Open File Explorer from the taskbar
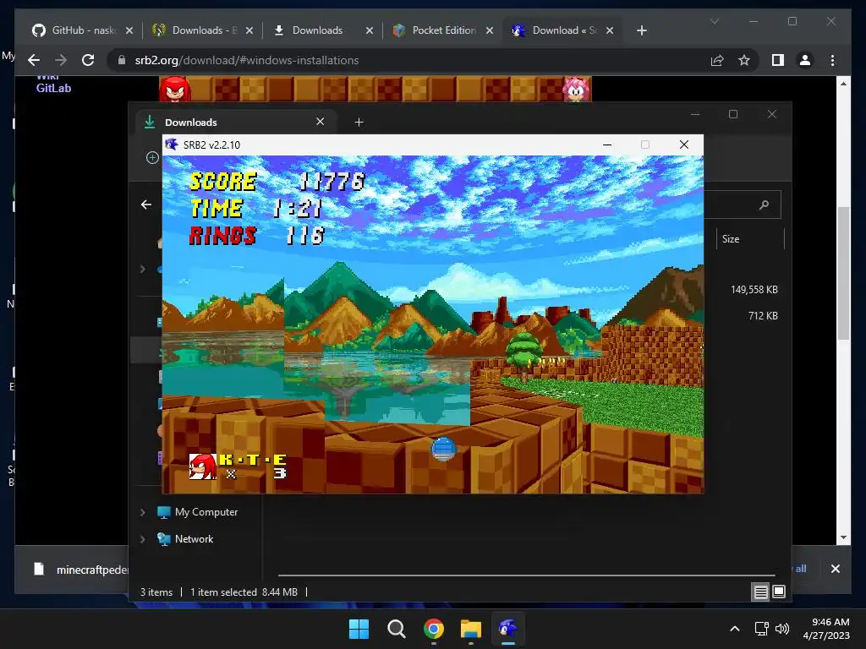Screen dimensions: 866x649 [x=471, y=629]
